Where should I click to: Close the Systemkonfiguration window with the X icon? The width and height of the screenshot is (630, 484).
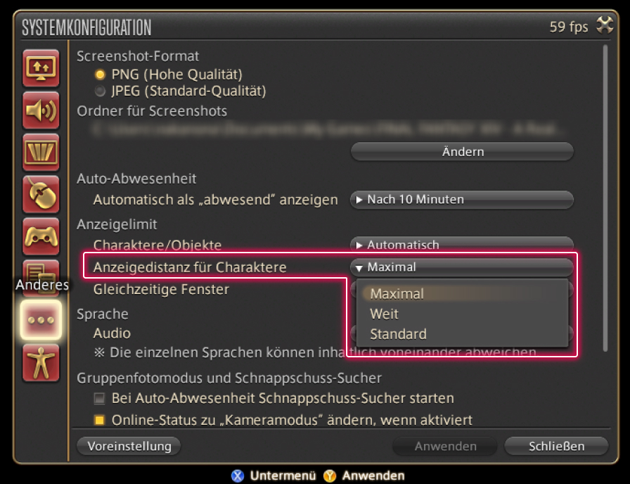(x=605, y=26)
